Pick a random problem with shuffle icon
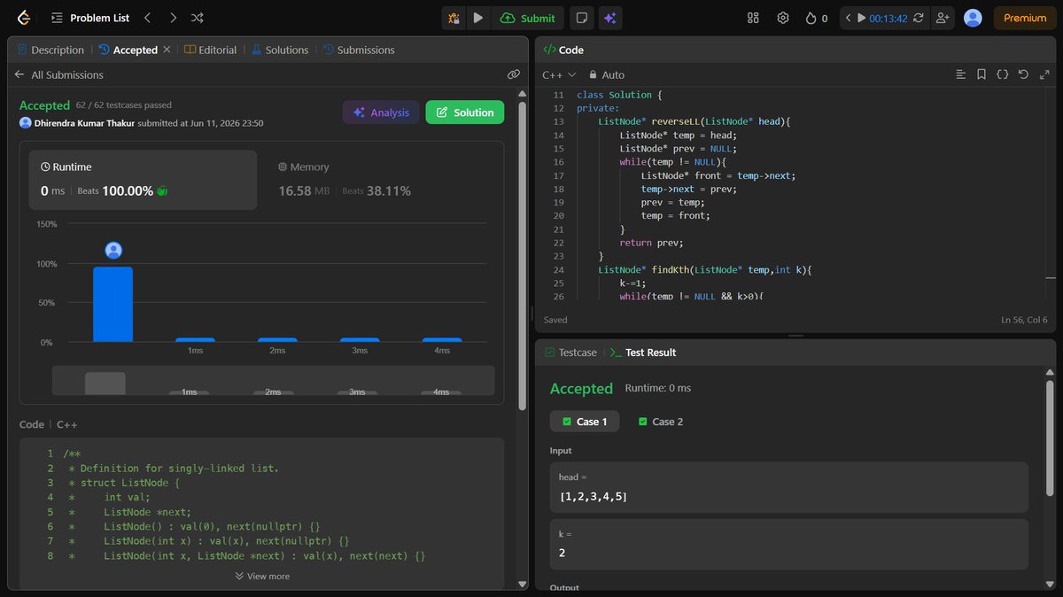 [x=198, y=18]
